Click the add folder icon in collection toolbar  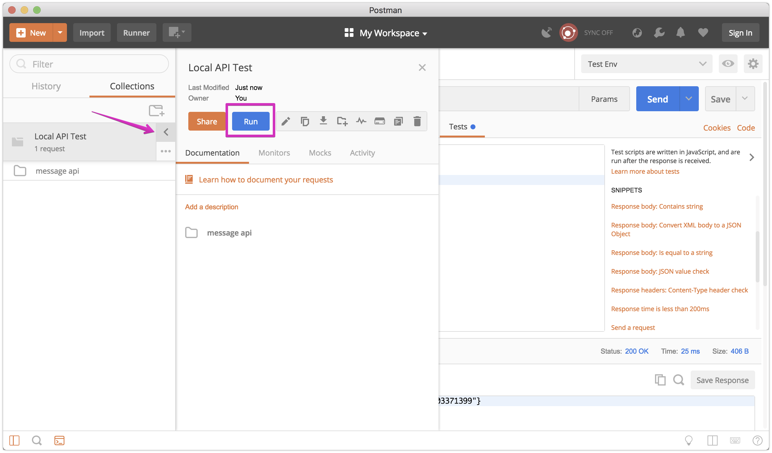(342, 121)
